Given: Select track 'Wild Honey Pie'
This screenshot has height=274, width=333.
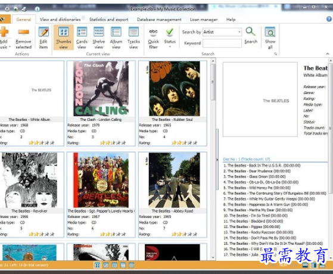Looking at the screenshot, I should tap(257, 188).
